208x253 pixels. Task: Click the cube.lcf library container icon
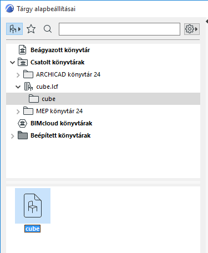(x=28, y=87)
